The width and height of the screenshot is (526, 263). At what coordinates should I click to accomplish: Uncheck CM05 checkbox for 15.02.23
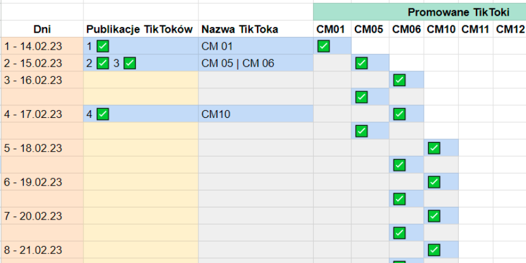pyautogui.click(x=362, y=63)
